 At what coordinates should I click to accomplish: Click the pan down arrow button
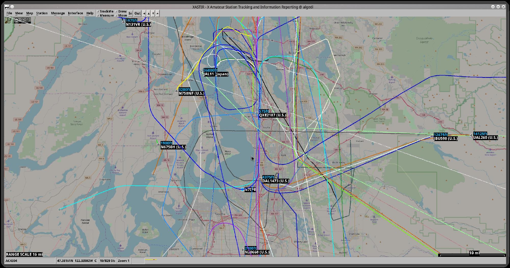click(153, 14)
